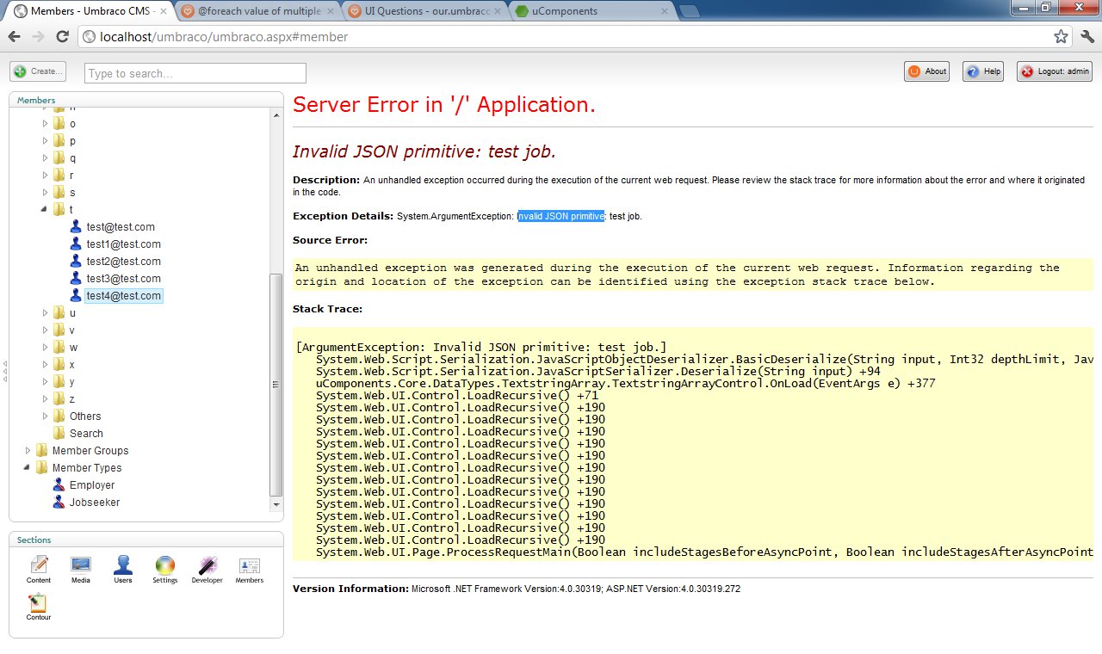Click the folder icon for letter s
Viewport: 1102px width, 654px height.
(x=59, y=193)
